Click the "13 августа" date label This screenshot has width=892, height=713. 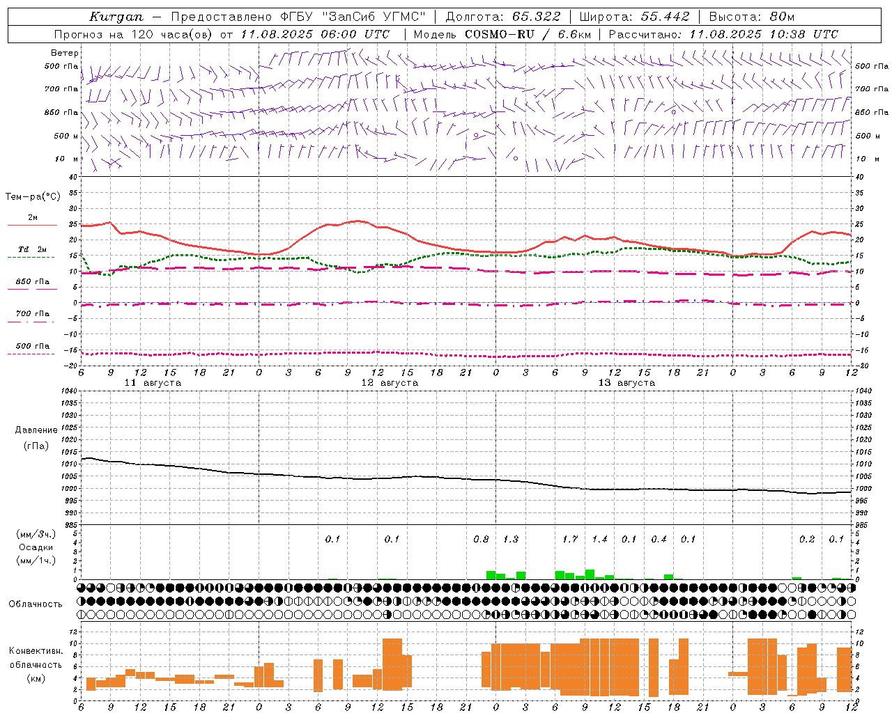[x=626, y=383]
